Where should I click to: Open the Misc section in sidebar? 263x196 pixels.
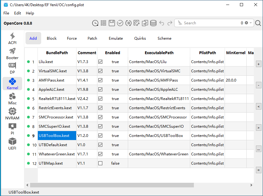click(12, 99)
